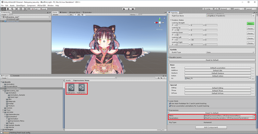The image size is (258, 134).
Task: Select the Scale tool
Action: (16, 9)
